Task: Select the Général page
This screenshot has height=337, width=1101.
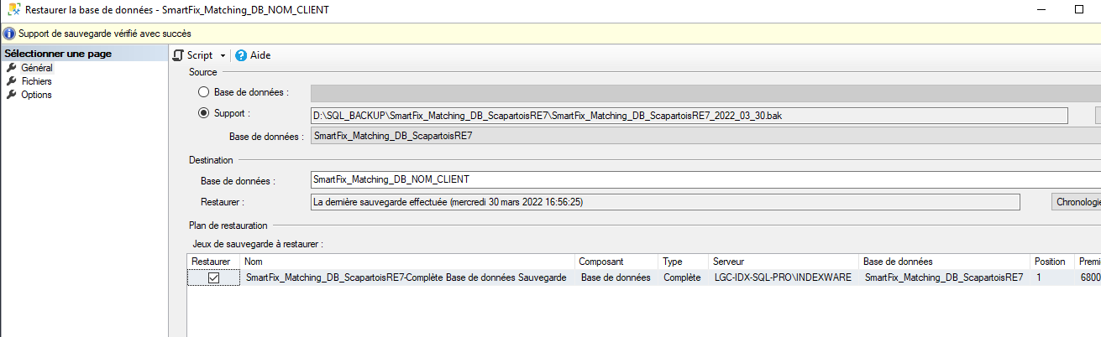Action: point(36,68)
